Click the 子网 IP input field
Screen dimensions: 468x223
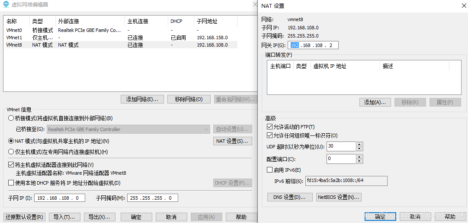click(x=60, y=198)
